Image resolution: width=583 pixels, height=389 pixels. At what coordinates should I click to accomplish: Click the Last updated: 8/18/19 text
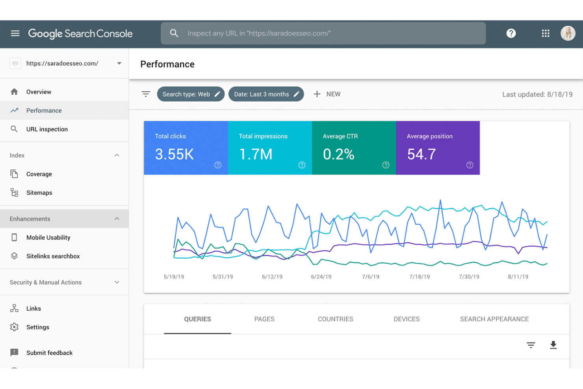click(x=537, y=94)
